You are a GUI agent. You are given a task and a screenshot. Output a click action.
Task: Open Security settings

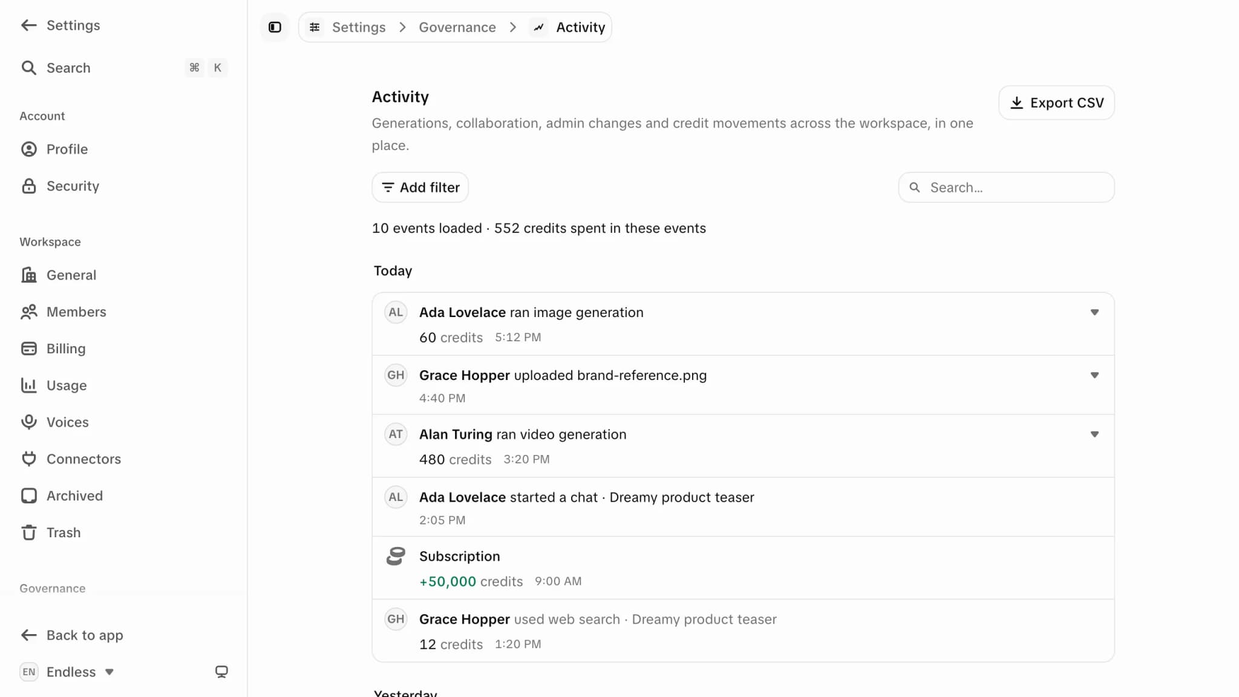[x=123, y=186]
